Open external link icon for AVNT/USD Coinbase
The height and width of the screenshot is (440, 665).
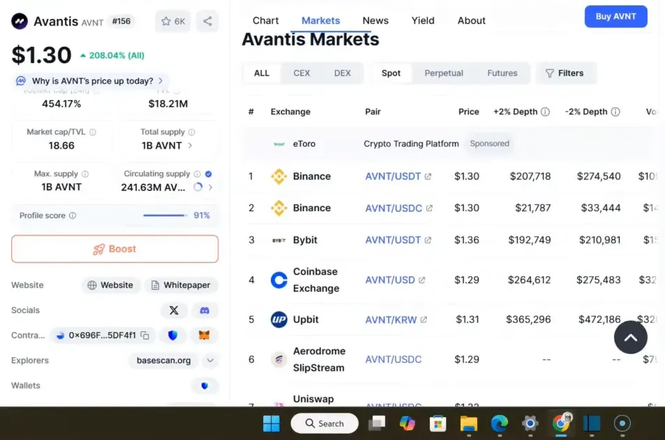pyautogui.click(x=421, y=280)
